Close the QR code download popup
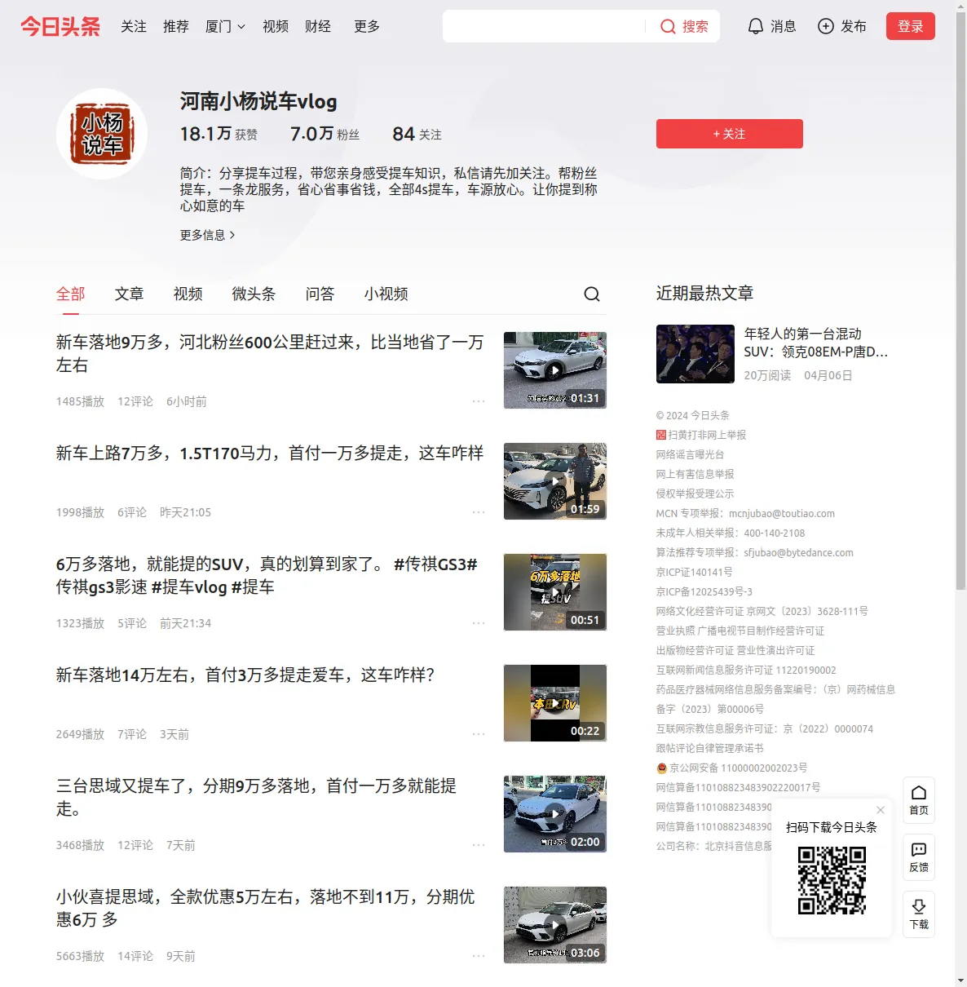The width and height of the screenshot is (967, 987). 881,810
